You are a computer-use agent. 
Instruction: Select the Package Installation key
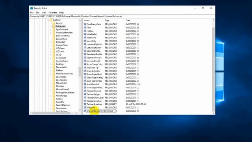click(x=65, y=93)
